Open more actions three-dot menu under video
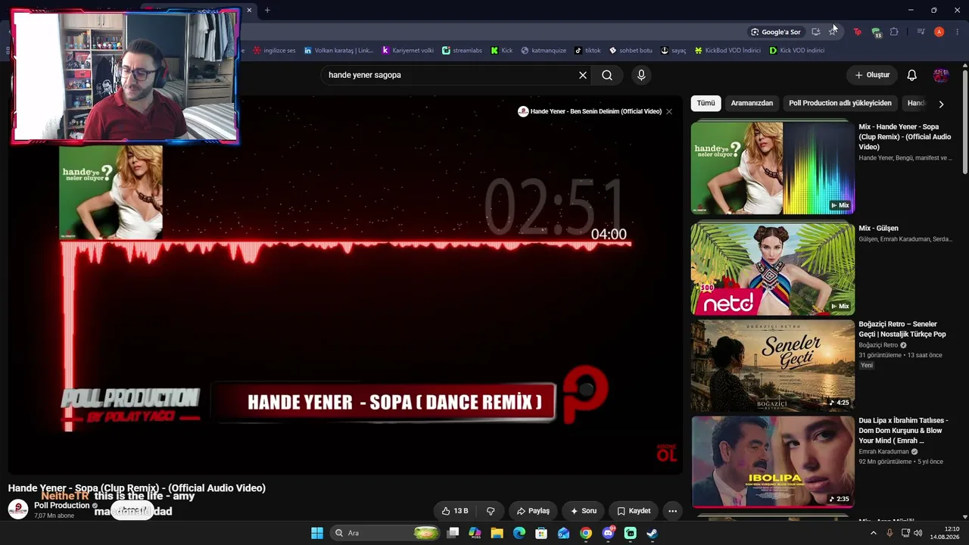 (x=672, y=511)
